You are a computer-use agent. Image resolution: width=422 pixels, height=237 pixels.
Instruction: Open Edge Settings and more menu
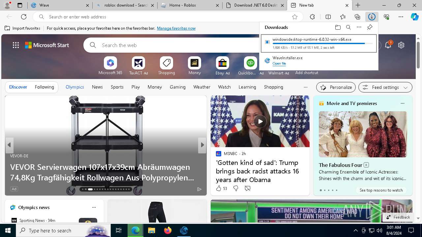401,17
